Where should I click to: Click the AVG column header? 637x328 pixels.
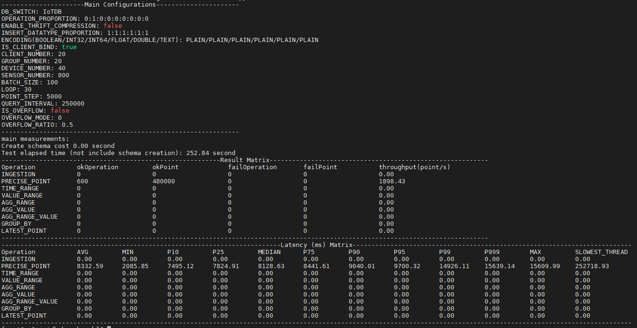click(x=83, y=252)
